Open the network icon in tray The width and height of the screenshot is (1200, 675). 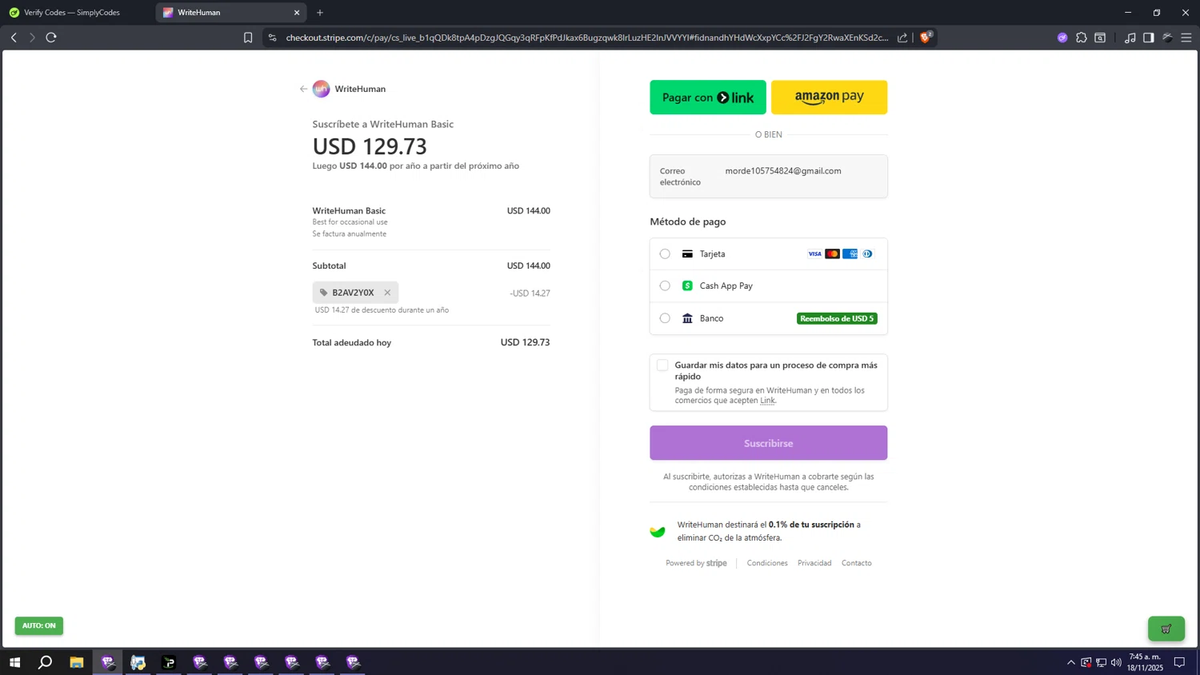tap(1102, 662)
